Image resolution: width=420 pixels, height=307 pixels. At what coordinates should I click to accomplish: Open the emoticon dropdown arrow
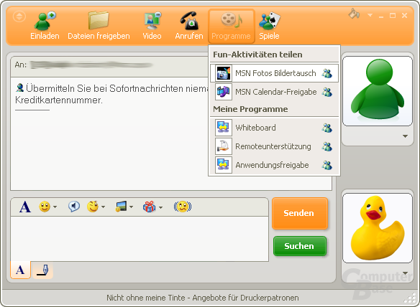[55, 207]
